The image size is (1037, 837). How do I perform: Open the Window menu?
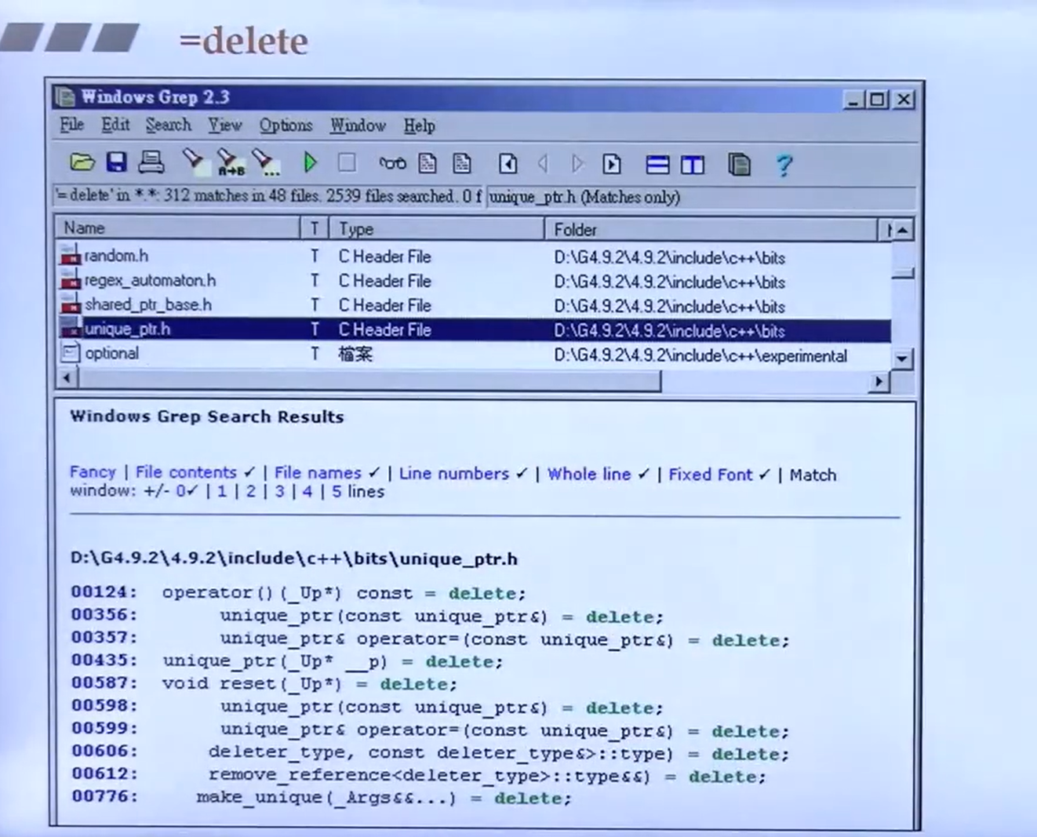(358, 125)
